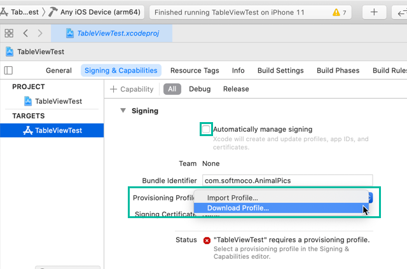Viewport: 407px width, 269px height.
Task: Open the Resource Tags tab
Action: click(195, 71)
